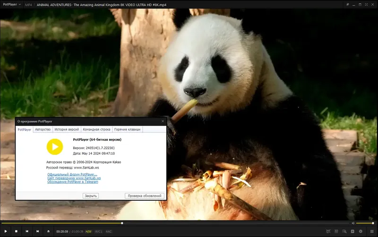
Task: Stop the video with the stop button
Action: pos(16,231)
